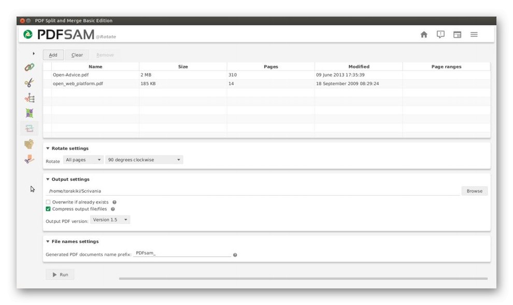Click page ranges cell for open_web_platform.pdf

pos(446,84)
